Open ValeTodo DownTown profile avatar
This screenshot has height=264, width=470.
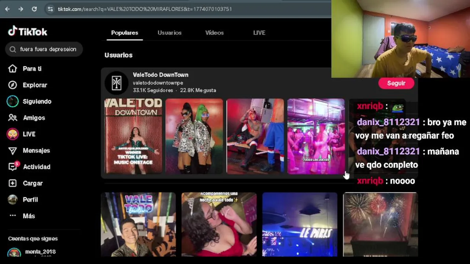(116, 83)
